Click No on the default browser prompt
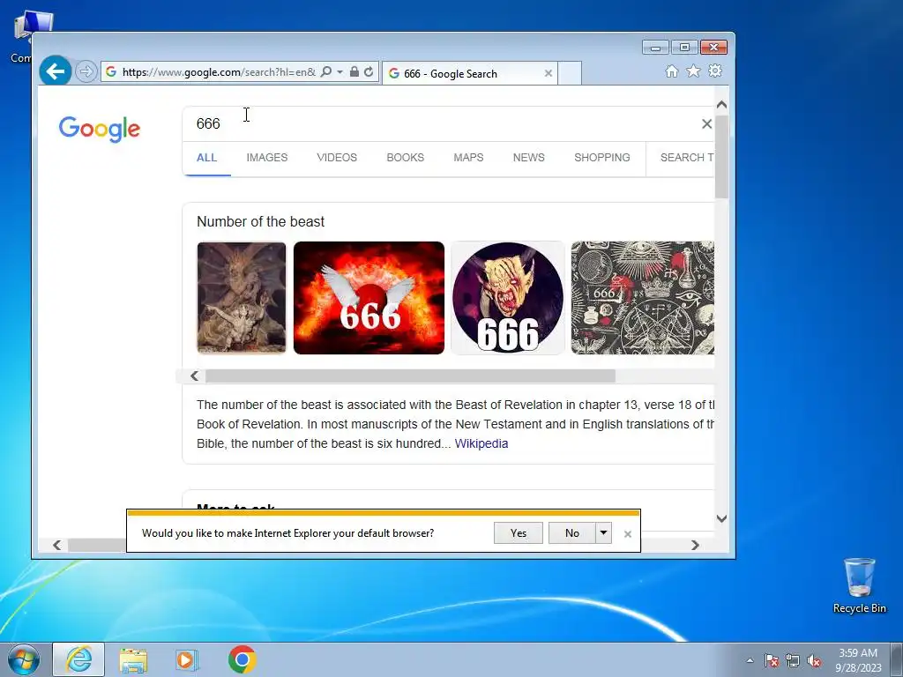 point(571,533)
